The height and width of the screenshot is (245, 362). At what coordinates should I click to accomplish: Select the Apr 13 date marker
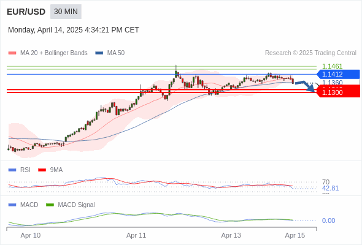pos(231,235)
